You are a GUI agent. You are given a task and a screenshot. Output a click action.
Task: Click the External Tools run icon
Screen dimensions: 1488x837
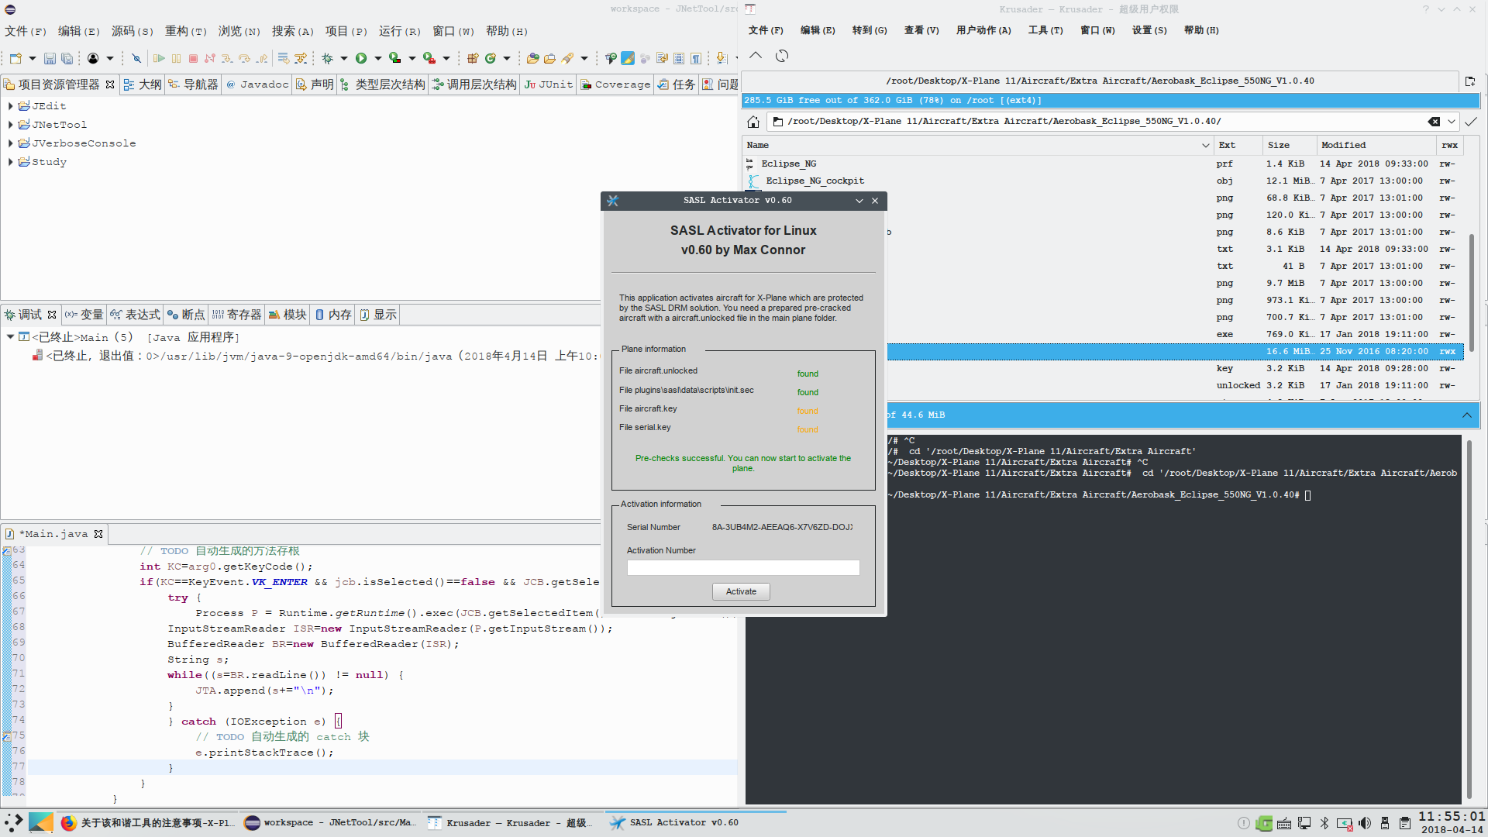coord(429,58)
